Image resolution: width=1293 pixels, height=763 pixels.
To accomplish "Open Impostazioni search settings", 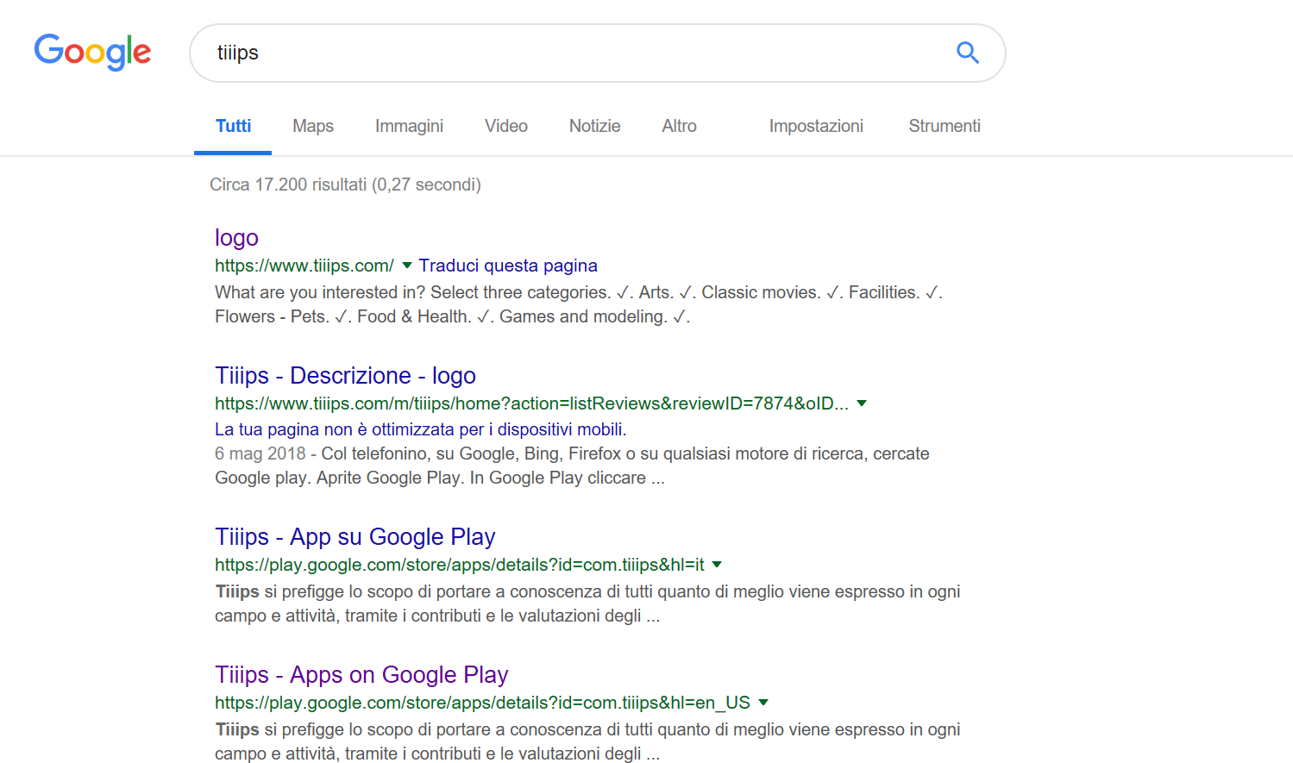I will (815, 126).
